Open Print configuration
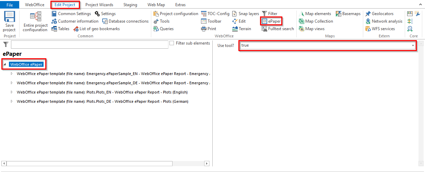 click(209, 29)
